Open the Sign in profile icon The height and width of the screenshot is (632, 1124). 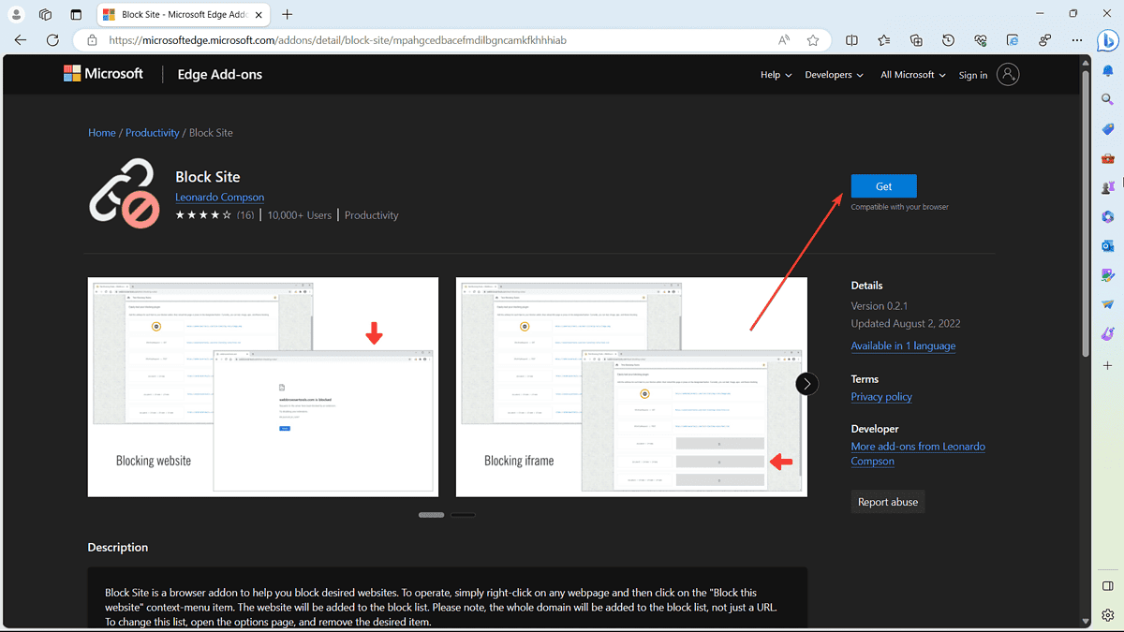(1007, 74)
